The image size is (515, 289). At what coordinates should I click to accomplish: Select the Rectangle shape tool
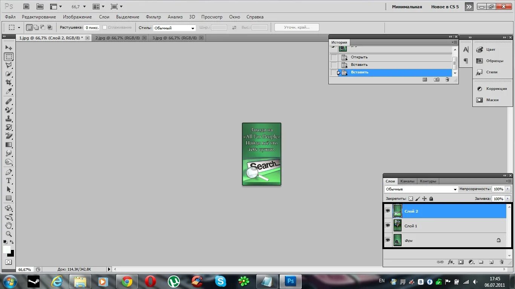9,198
